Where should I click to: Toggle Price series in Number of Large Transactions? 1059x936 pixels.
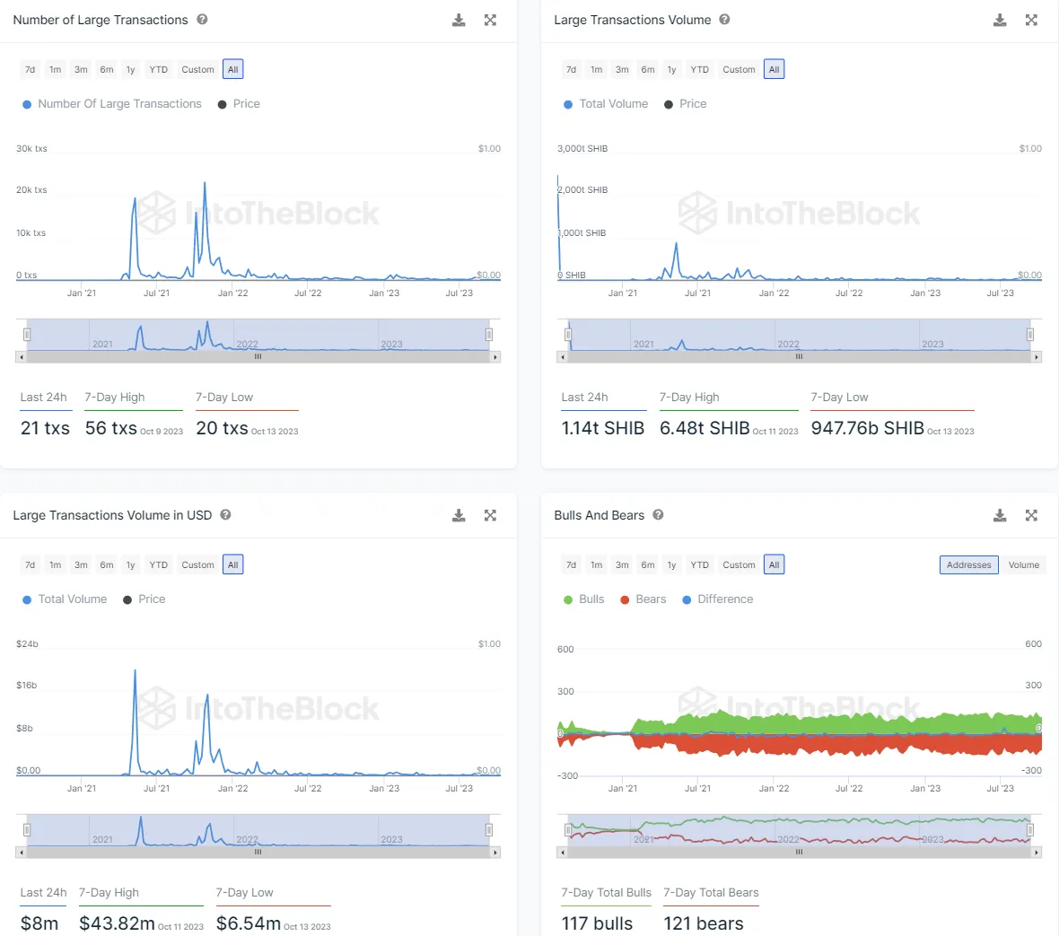[239, 104]
